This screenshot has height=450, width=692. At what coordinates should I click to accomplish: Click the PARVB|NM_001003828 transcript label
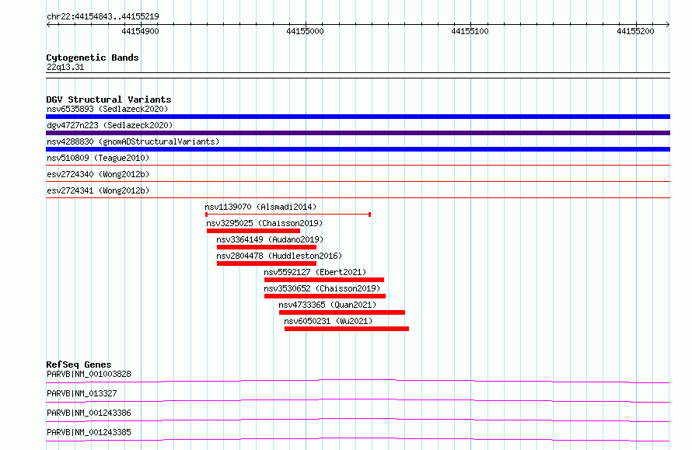89,374
